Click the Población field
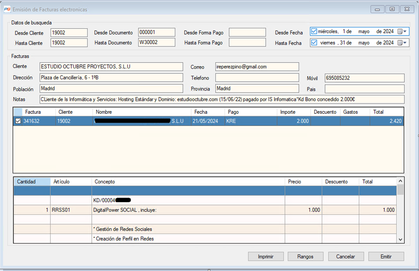The image size is (419, 271). 111,88
